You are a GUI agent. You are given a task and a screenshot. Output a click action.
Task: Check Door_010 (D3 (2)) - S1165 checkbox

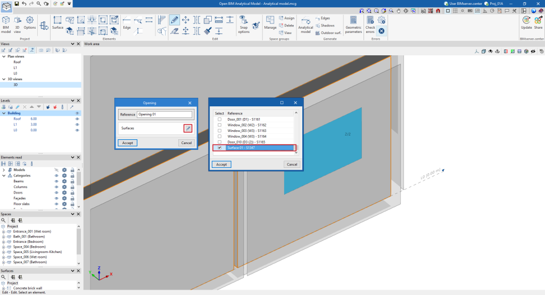[x=219, y=142]
